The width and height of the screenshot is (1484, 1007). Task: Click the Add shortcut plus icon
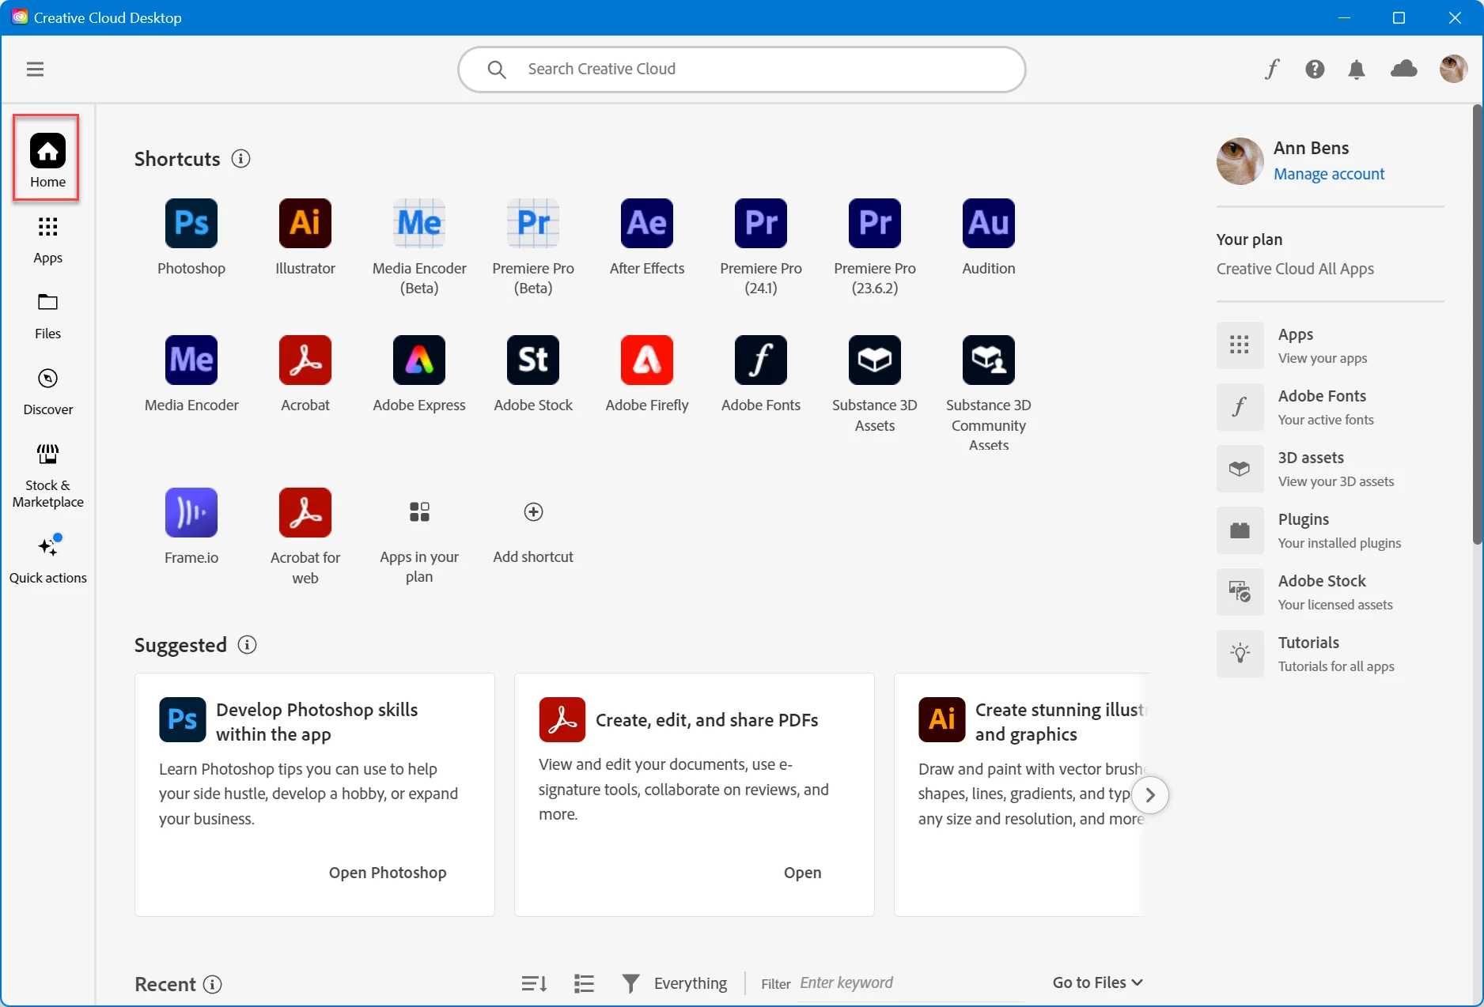click(534, 512)
